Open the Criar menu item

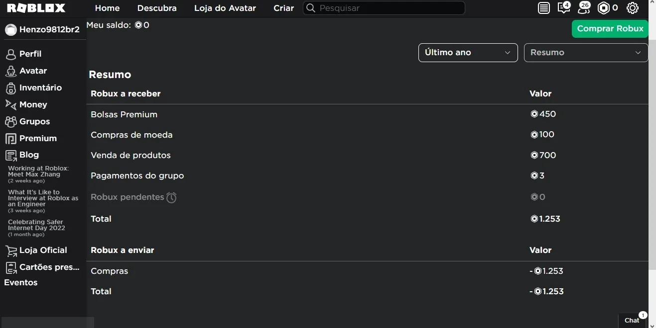click(284, 8)
